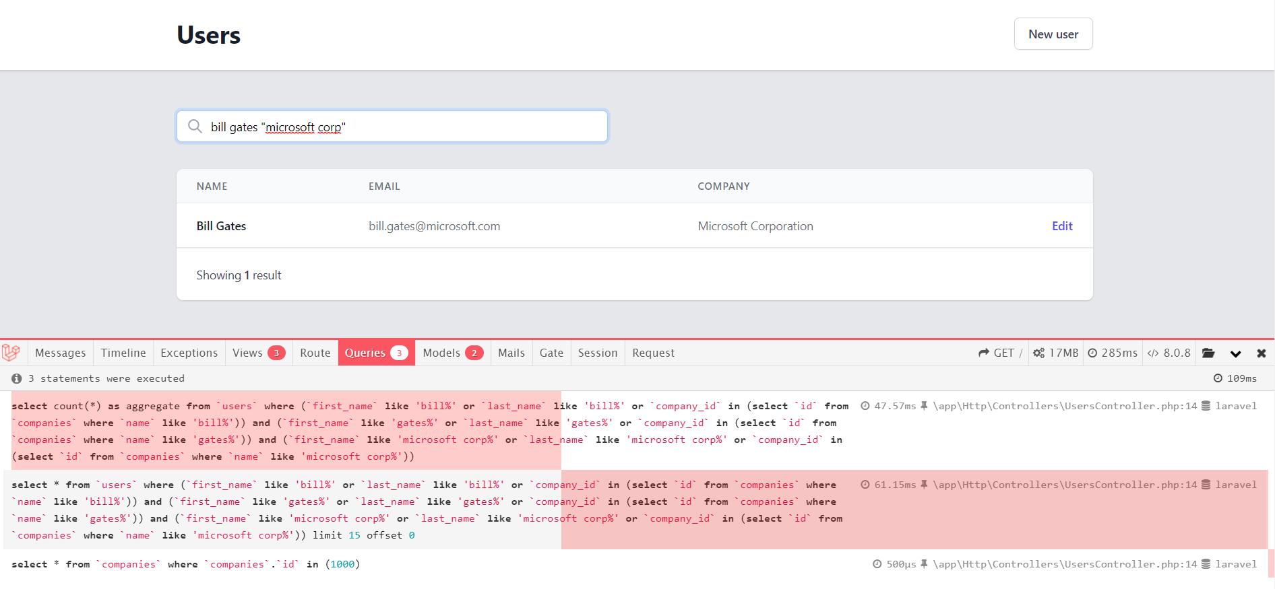Click the Users page heading

pos(208,35)
